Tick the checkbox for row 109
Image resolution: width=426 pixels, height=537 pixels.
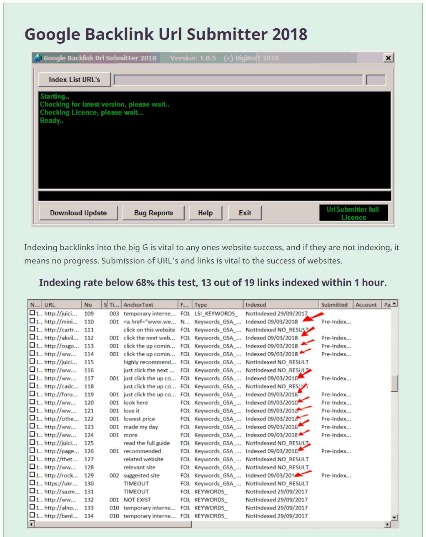click(32, 313)
